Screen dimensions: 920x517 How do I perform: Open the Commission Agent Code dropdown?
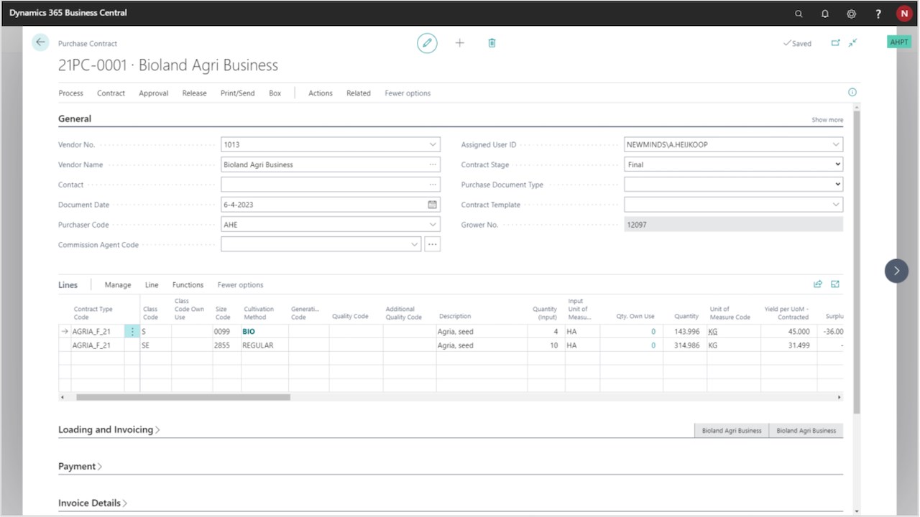[x=415, y=245]
